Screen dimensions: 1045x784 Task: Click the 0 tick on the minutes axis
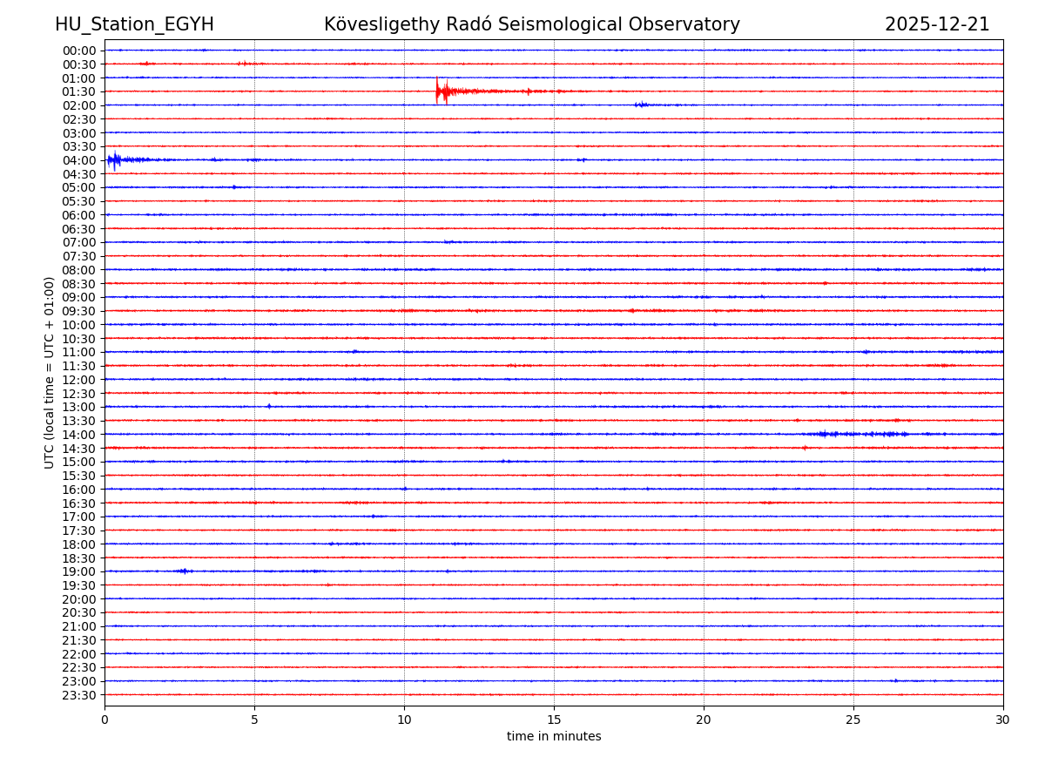[x=104, y=720]
